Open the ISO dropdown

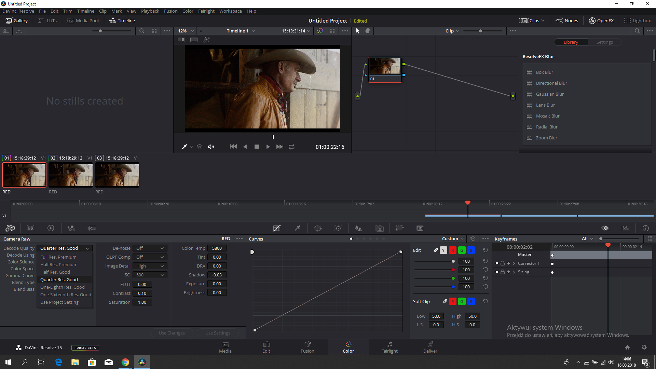tap(150, 275)
